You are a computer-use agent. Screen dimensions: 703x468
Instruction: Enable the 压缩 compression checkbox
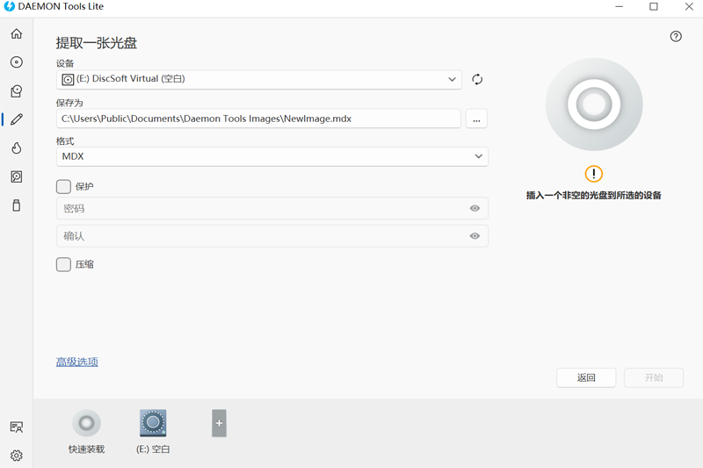pos(63,264)
